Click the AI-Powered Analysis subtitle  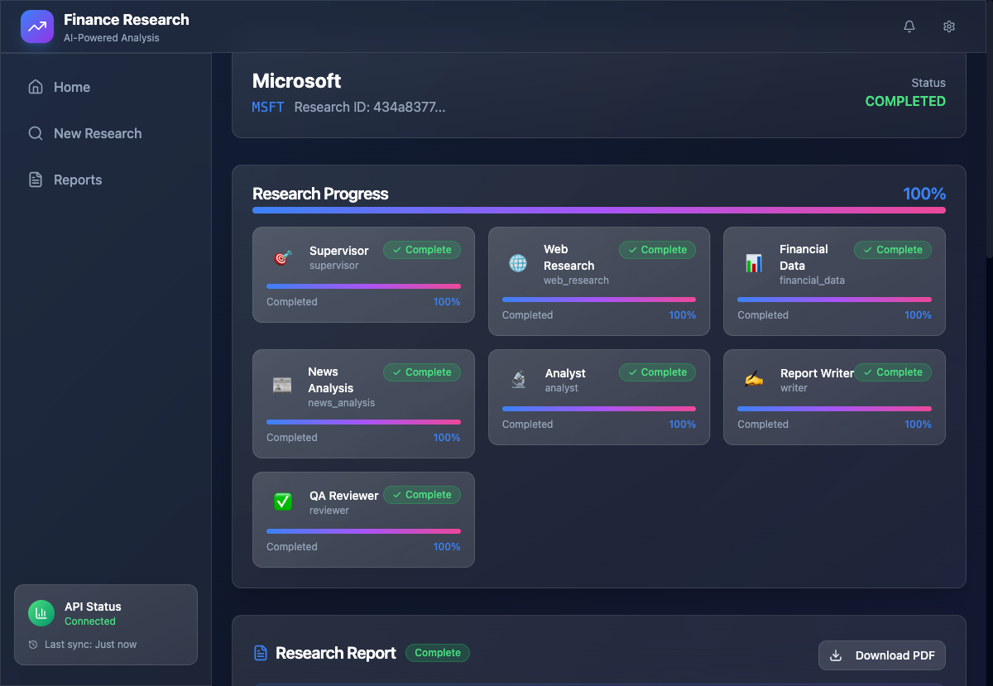[112, 38]
